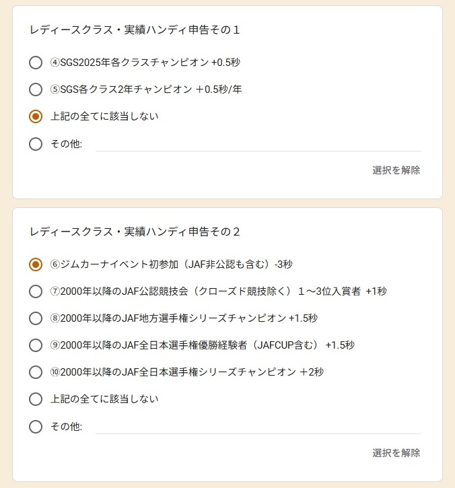Clear selection with 選択を解除 in 申告その1
Image resolution: width=455 pixels, height=488 pixels.
click(396, 170)
